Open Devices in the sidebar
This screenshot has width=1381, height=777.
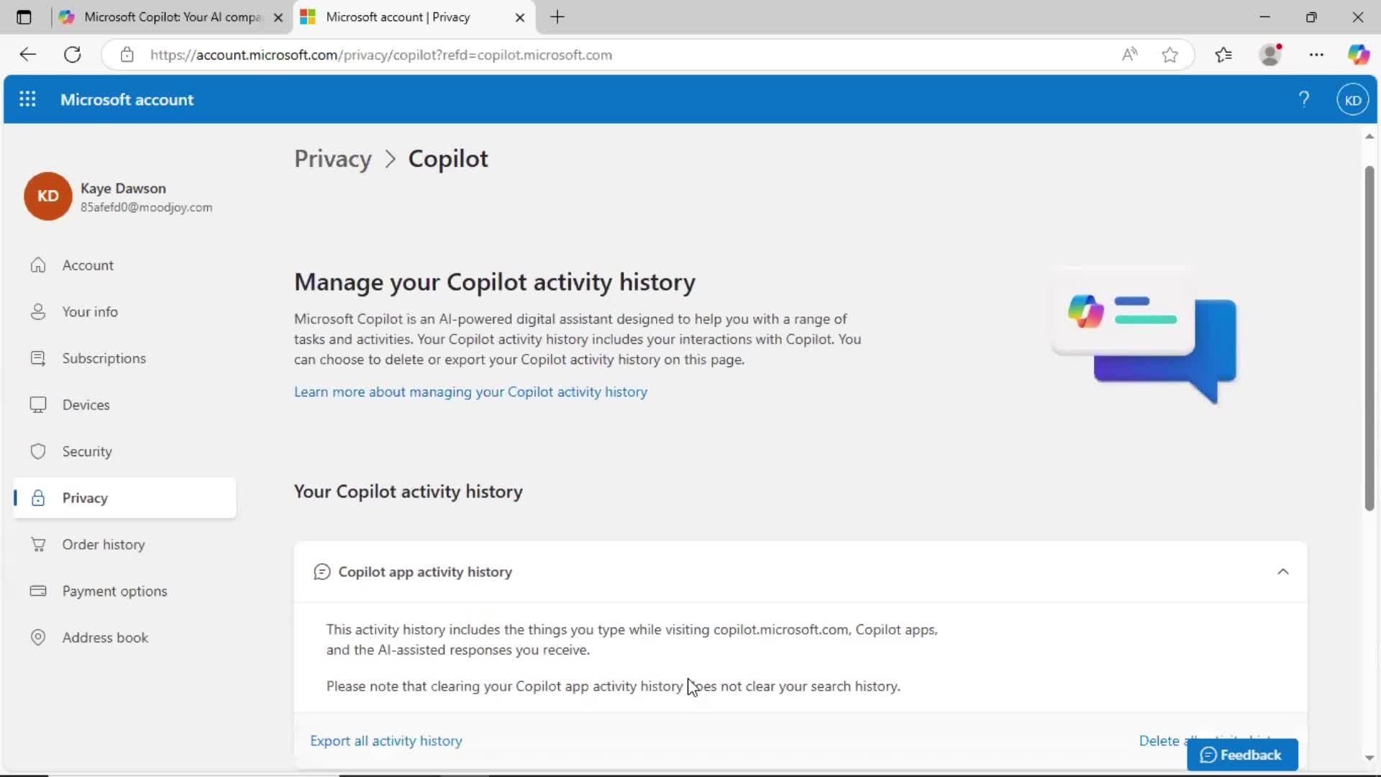(x=125, y=404)
